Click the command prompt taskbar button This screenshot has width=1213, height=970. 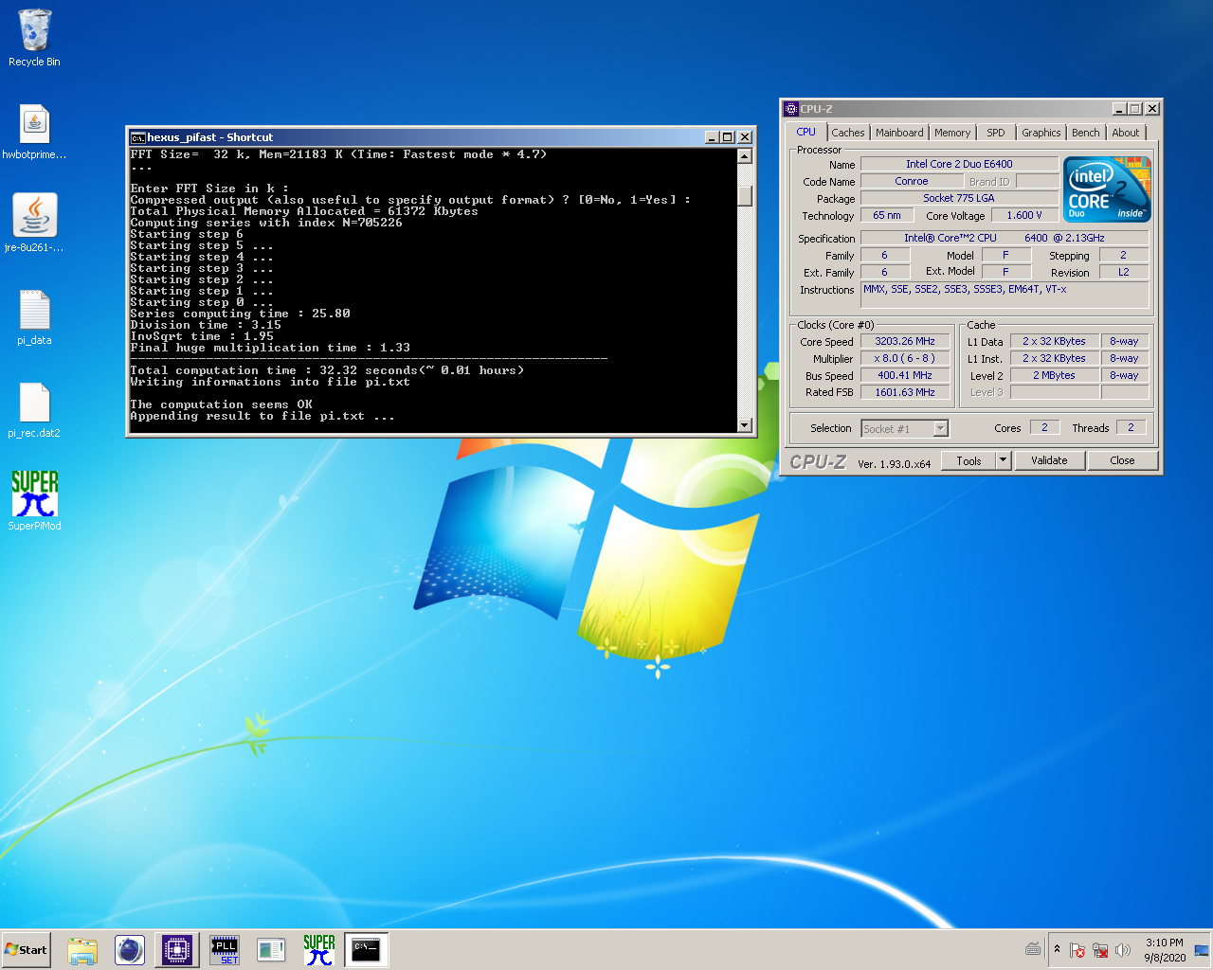(367, 950)
